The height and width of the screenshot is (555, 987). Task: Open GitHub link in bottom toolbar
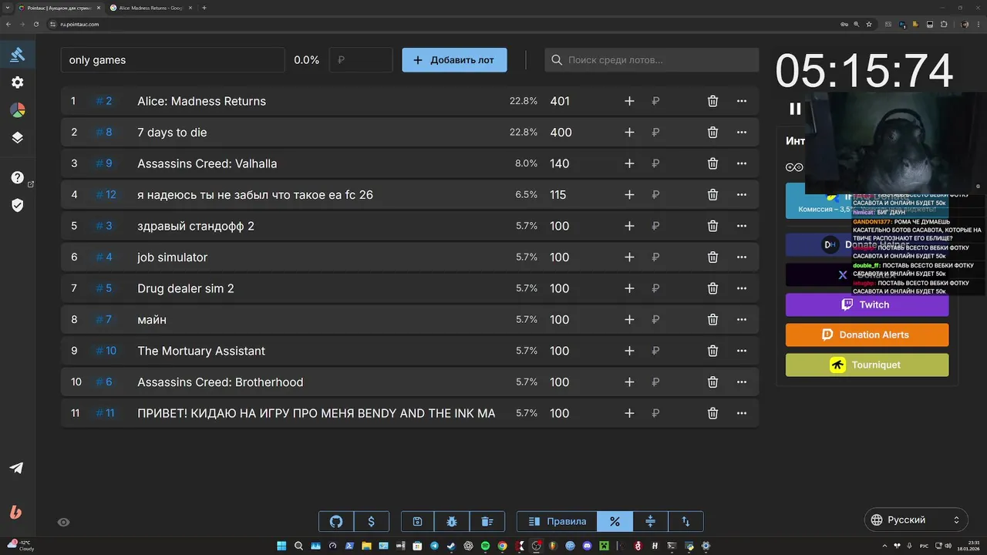[x=336, y=521]
